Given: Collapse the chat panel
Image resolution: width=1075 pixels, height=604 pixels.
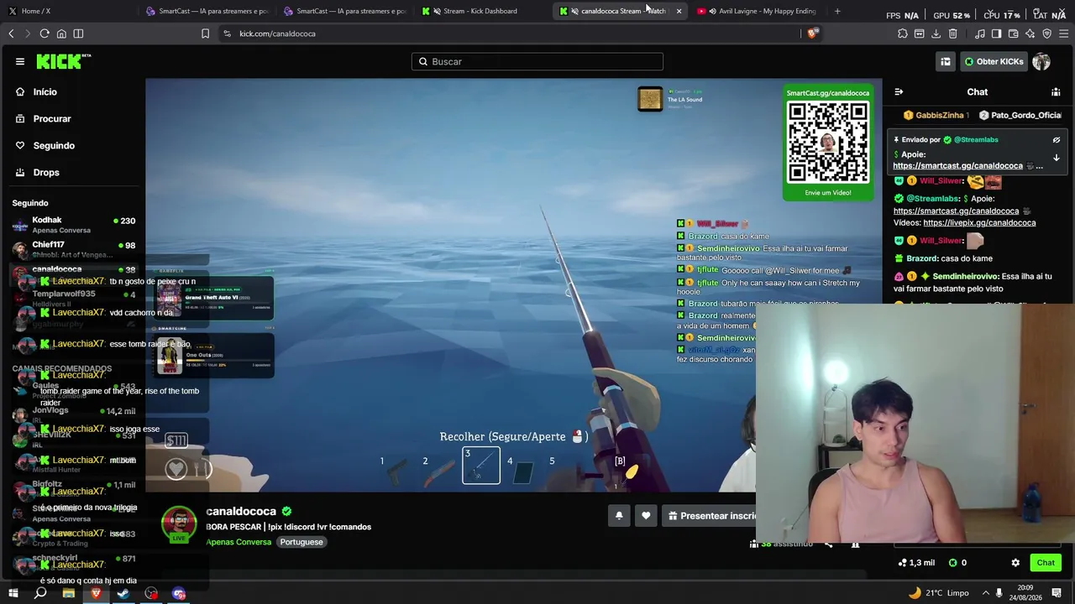Looking at the screenshot, I should (x=899, y=92).
